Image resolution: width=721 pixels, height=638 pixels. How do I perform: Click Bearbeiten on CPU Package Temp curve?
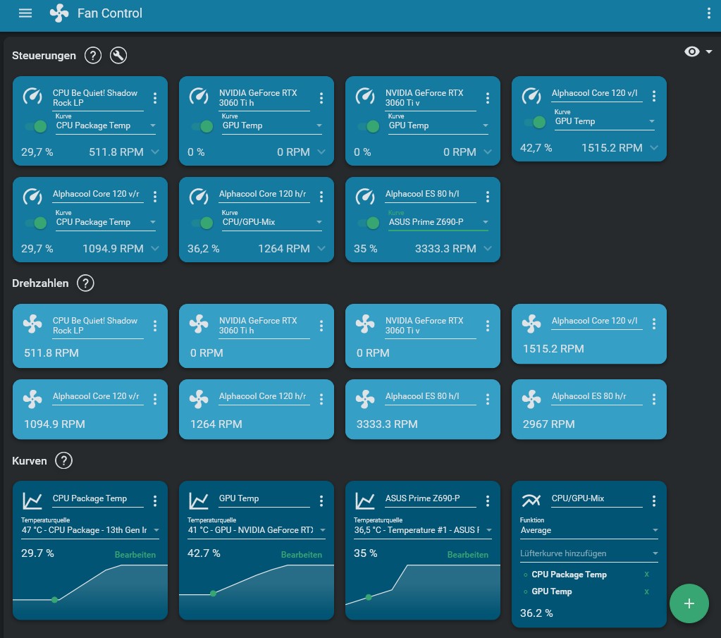click(x=135, y=555)
